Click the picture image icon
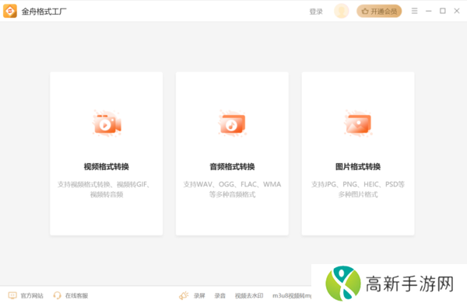467x303 pixels. [x=358, y=124]
